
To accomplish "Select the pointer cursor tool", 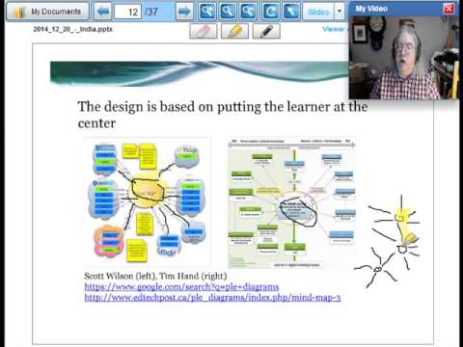I will 291,12.
